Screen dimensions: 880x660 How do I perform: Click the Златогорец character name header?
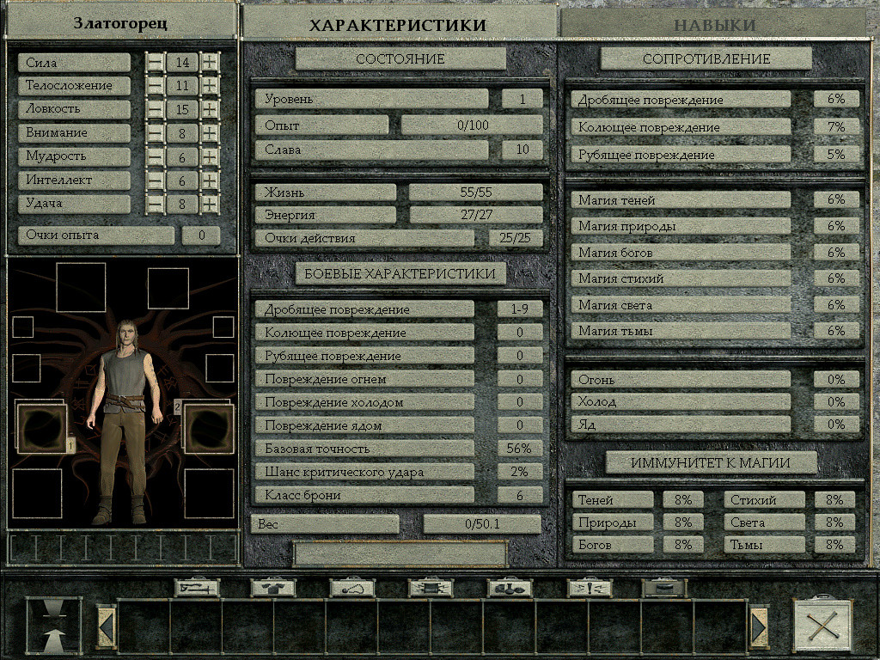[120, 22]
